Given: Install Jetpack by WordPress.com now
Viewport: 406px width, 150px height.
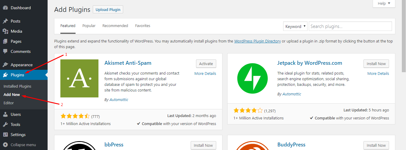Looking at the screenshot, I should pos(376,64).
